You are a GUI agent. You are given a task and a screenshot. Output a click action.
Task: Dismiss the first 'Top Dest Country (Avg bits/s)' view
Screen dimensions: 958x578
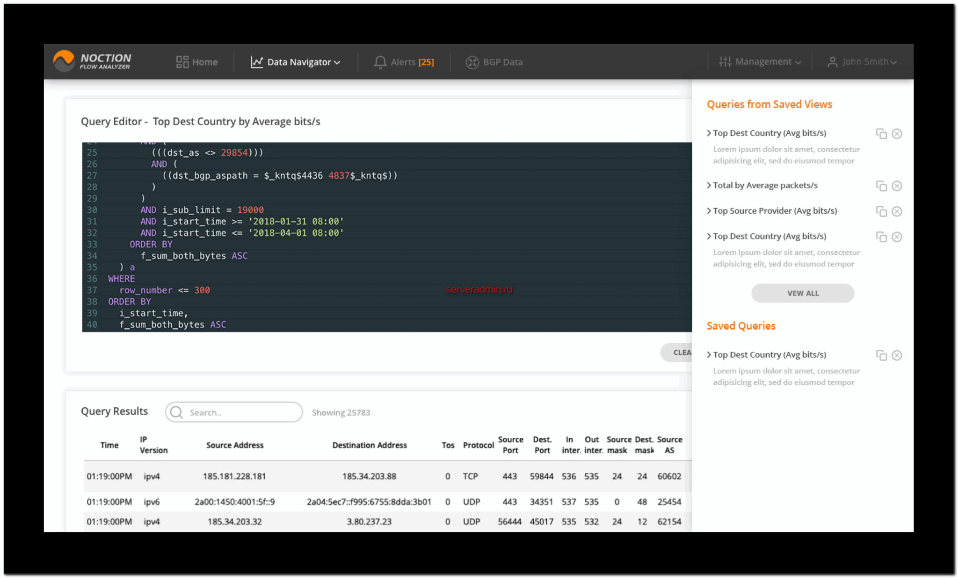897,133
